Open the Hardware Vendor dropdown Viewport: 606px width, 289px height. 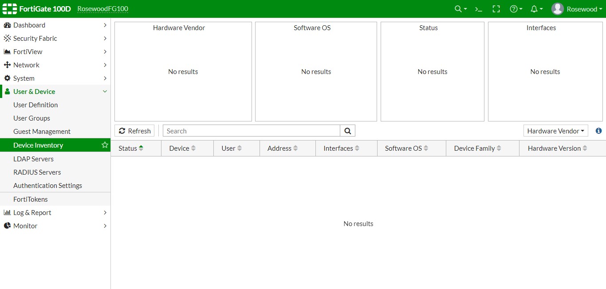tap(556, 131)
